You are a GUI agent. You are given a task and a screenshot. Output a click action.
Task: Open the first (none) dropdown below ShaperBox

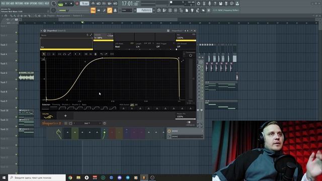pyautogui.click(x=185, y=131)
